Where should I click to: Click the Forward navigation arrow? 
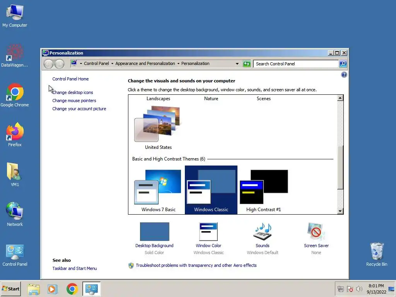[59, 64]
